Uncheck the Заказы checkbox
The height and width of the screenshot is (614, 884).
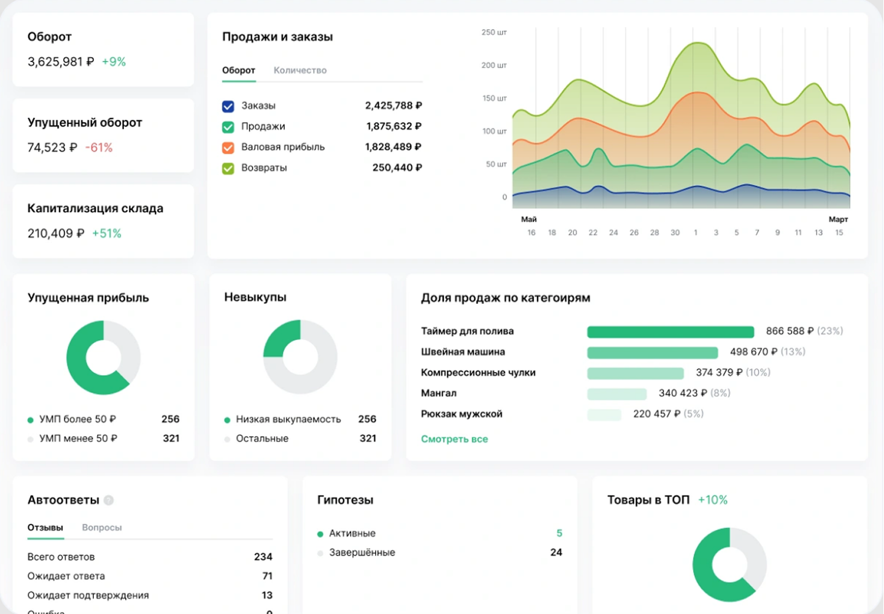(228, 106)
